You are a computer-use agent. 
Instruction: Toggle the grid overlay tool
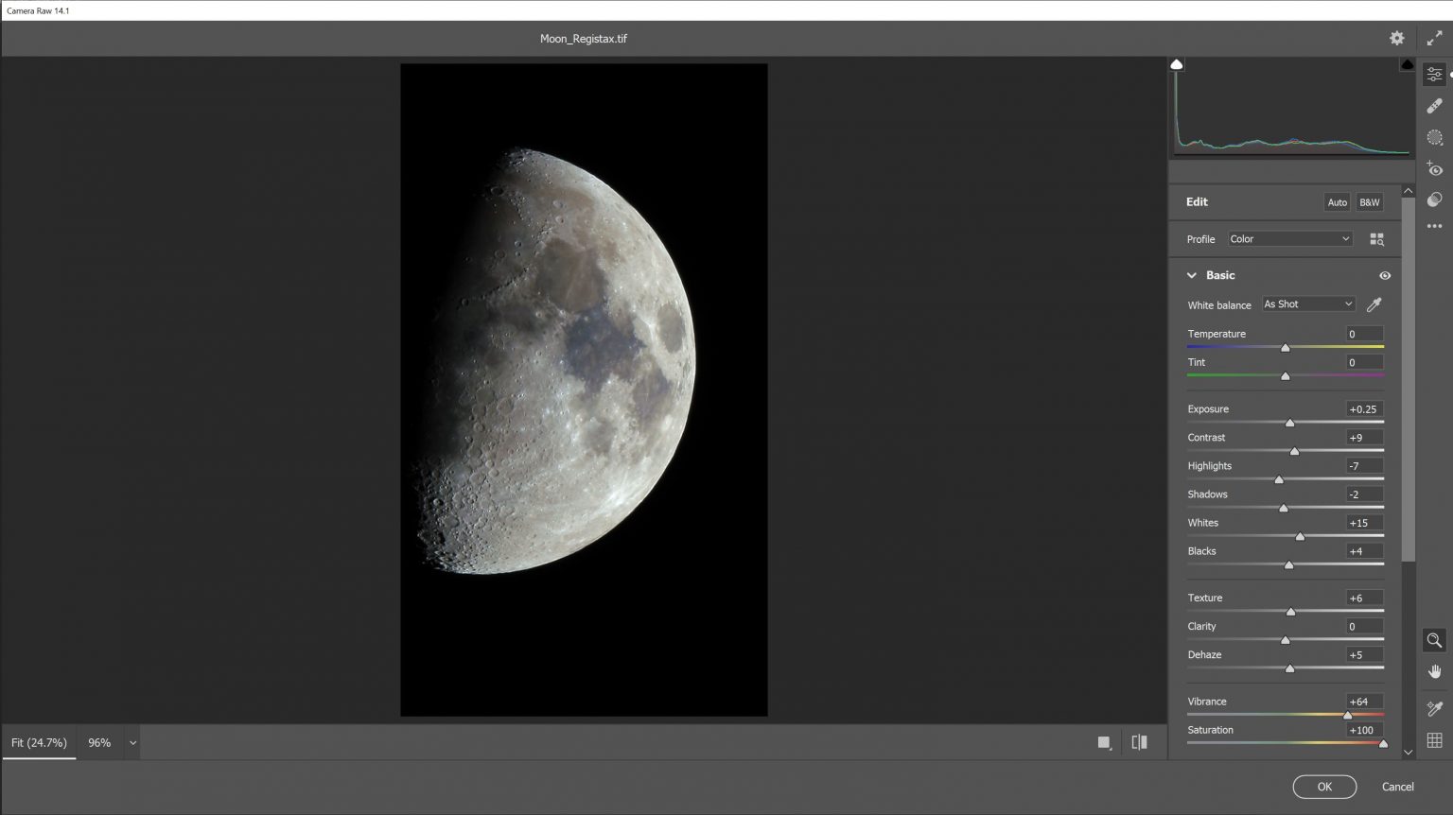[x=1434, y=741]
